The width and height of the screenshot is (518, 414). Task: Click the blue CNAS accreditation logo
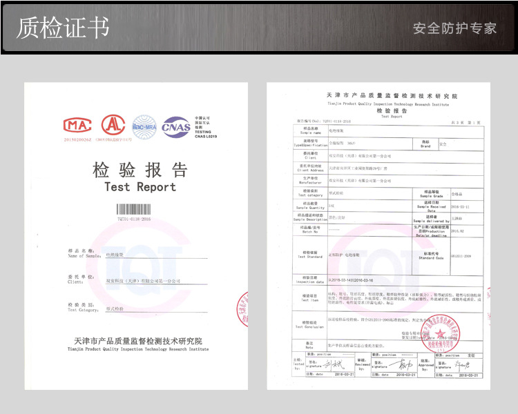(x=176, y=127)
